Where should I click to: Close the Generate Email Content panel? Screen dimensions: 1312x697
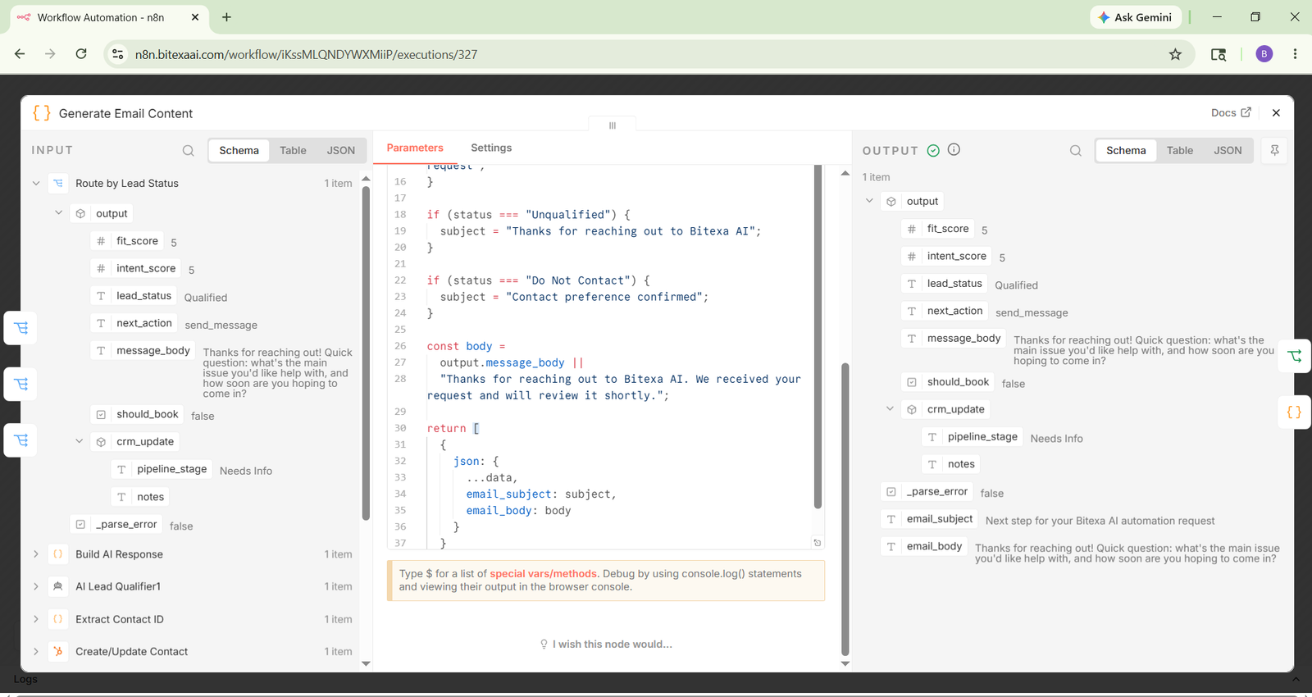click(1276, 113)
